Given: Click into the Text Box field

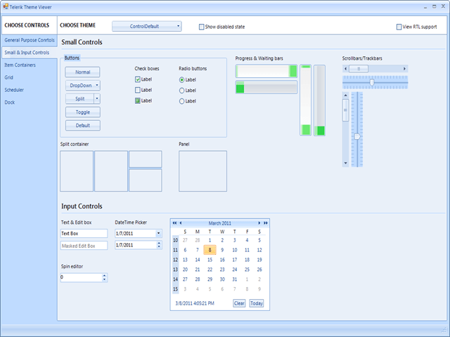Looking at the screenshot, I should click(84, 233).
